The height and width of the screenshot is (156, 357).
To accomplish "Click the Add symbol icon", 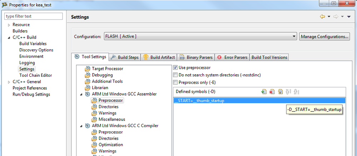I will [x=264, y=92].
